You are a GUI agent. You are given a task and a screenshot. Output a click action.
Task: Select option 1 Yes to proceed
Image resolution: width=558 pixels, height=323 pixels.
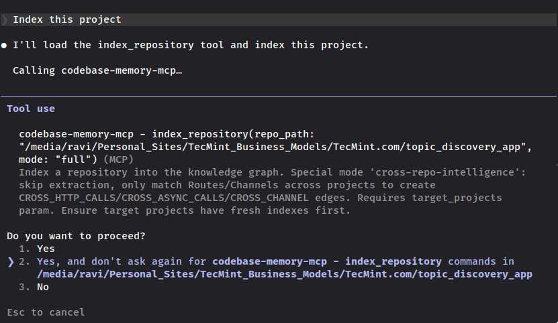click(37, 249)
